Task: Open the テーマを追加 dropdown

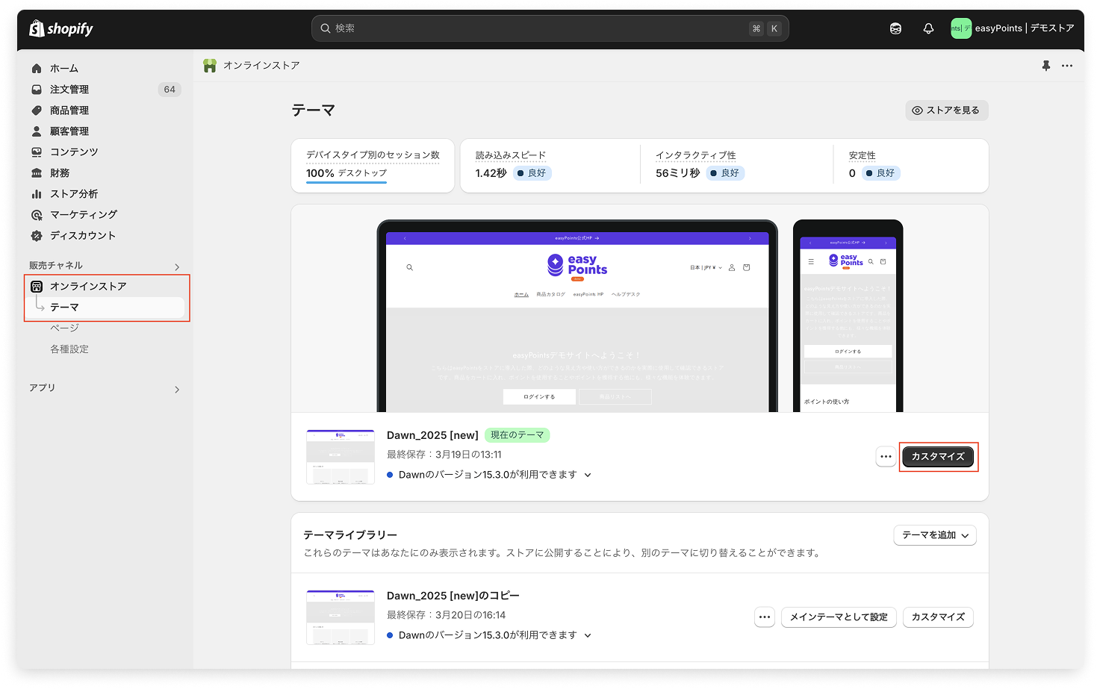Action: point(935,535)
